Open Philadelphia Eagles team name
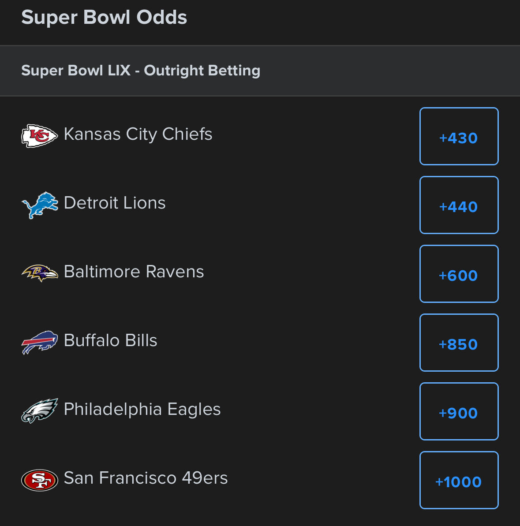 (x=142, y=410)
